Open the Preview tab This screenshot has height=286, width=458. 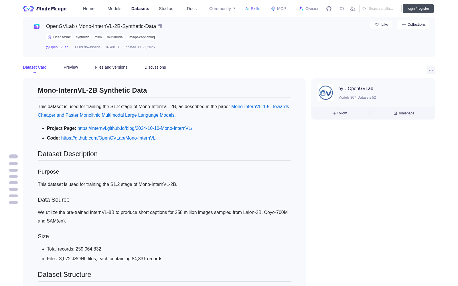point(71,67)
